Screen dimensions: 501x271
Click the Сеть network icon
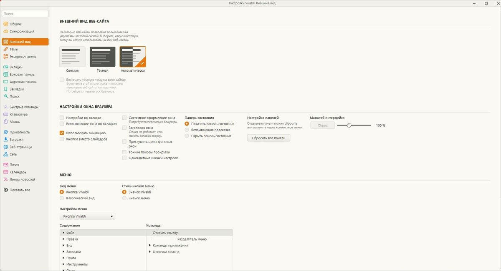[5, 154]
